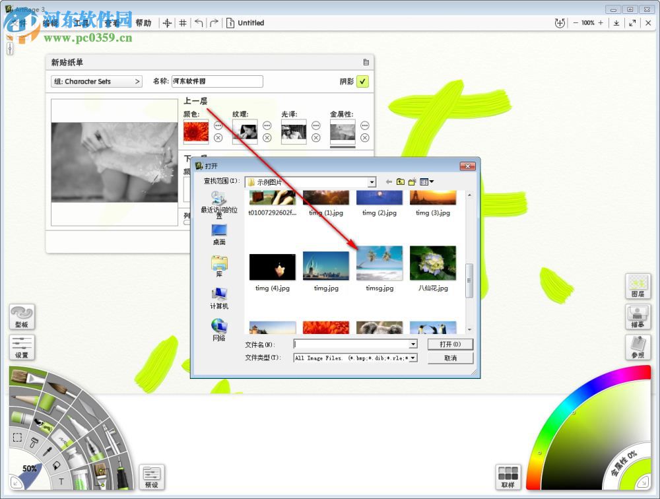Open the 描摹 Tracing panel
The height and width of the screenshot is (499, 660).
(x=638, y=317)
